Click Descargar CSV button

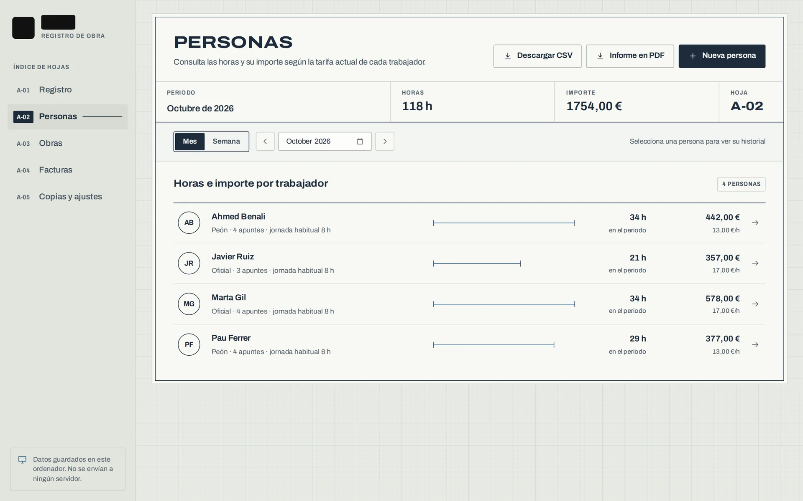537,56
